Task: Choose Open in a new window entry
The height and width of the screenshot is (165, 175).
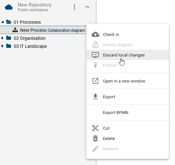Action: point(128,81)
